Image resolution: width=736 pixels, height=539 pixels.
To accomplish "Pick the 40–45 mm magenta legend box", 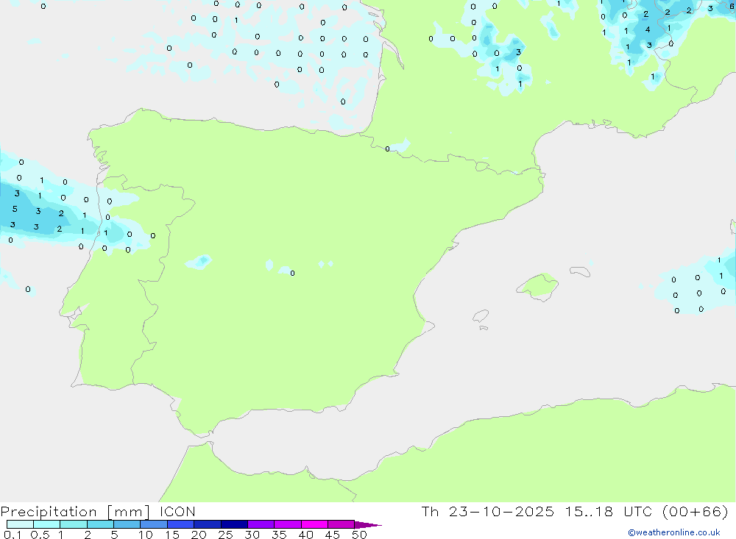I will (x=314, y=524).
